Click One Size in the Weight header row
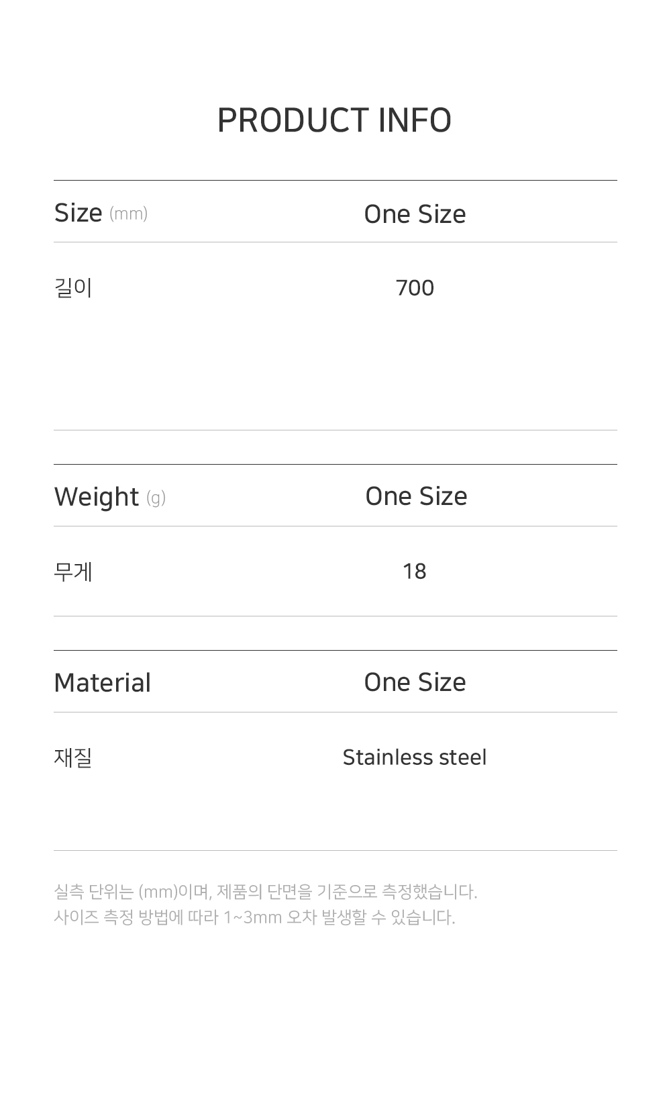 click(416, 496)
